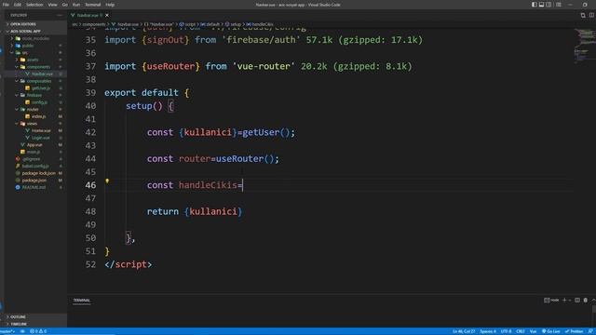Open Login.vue under views

tap(35, 138)
